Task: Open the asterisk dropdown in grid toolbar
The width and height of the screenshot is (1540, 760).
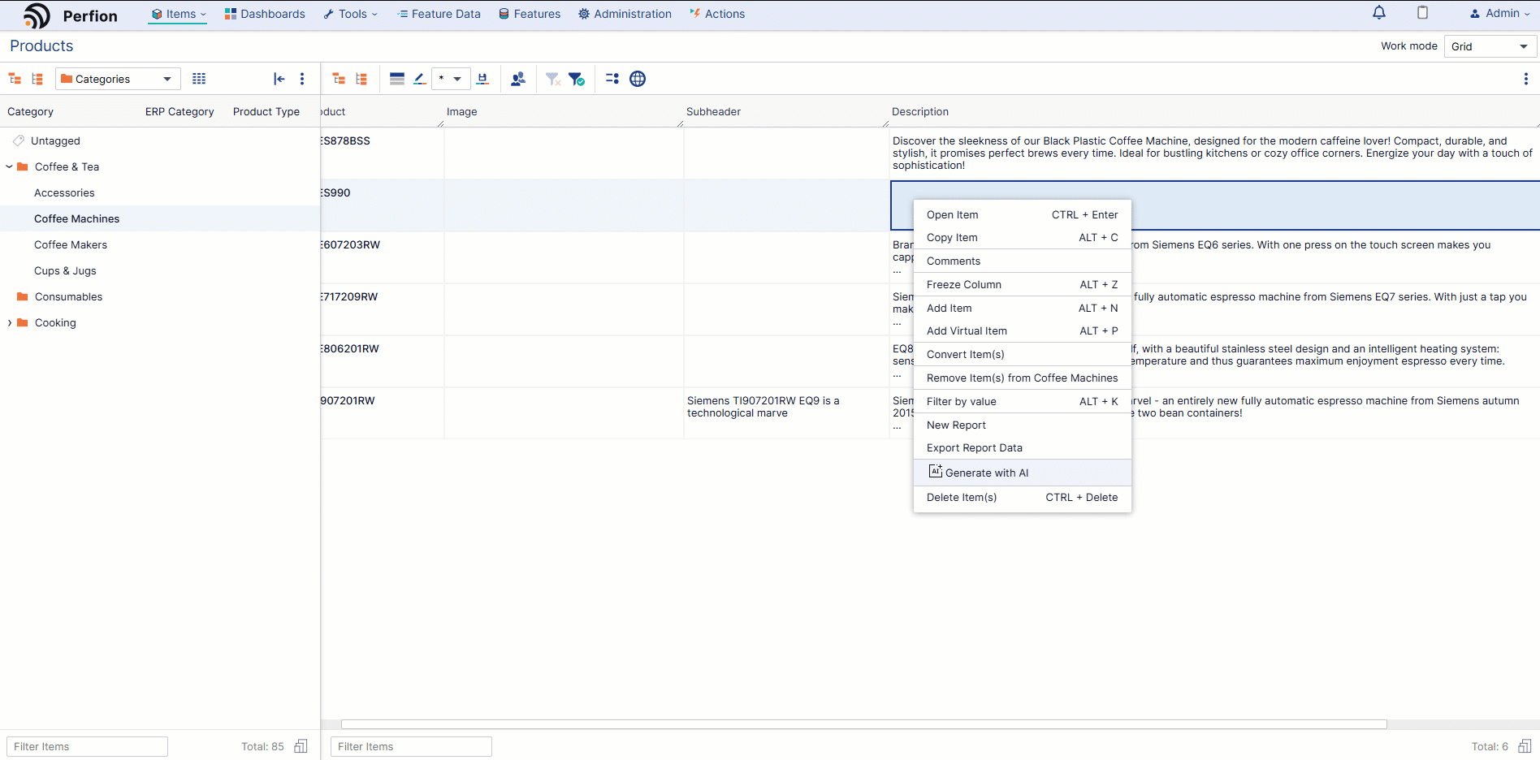Action: click(451, 79)
